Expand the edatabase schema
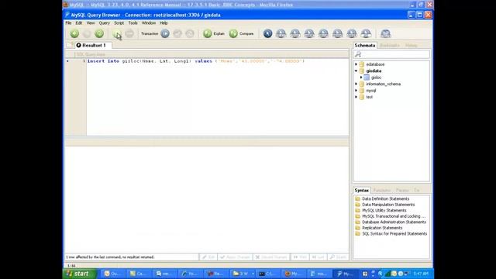This screenshot has height=279, width=496. click(x=356, y=64)
